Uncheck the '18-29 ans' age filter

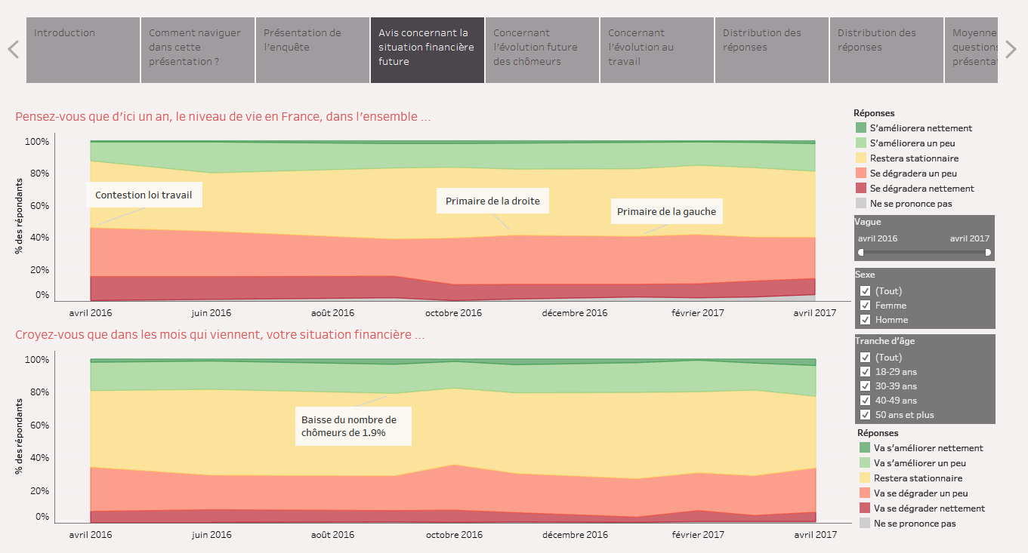[x=865, y=371]
